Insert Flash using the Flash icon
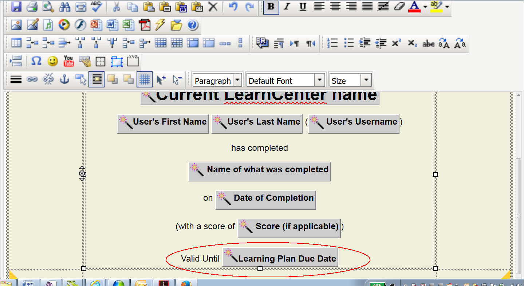 tap(80, 25)
